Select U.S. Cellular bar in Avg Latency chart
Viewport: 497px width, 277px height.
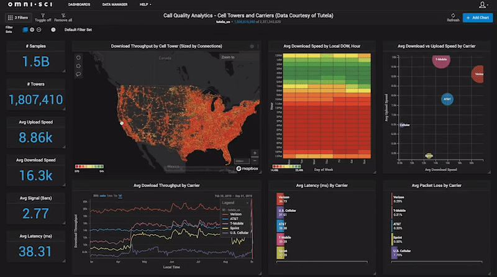pyautogui.click(x=280, y=212)
